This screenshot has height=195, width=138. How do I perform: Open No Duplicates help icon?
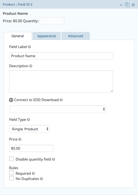[42, 179]
